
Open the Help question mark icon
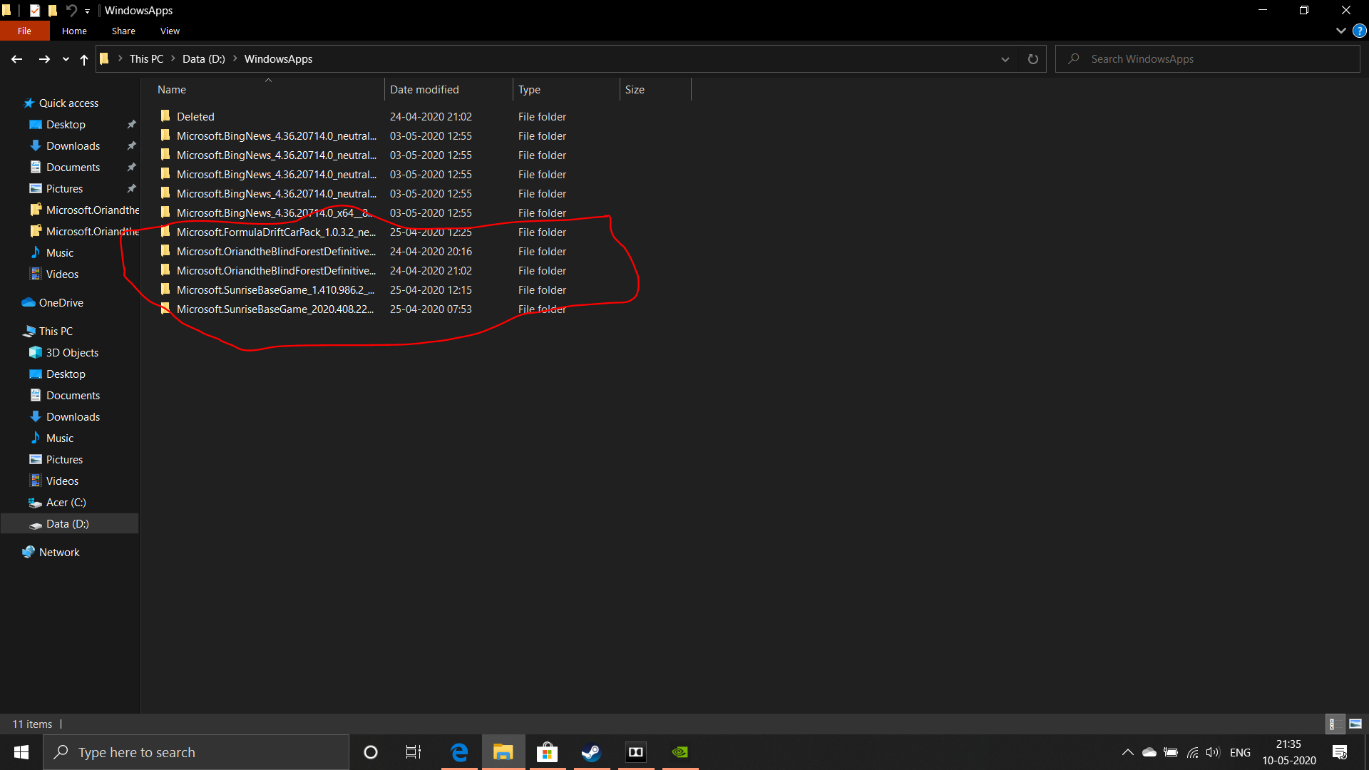[1360, 31]
